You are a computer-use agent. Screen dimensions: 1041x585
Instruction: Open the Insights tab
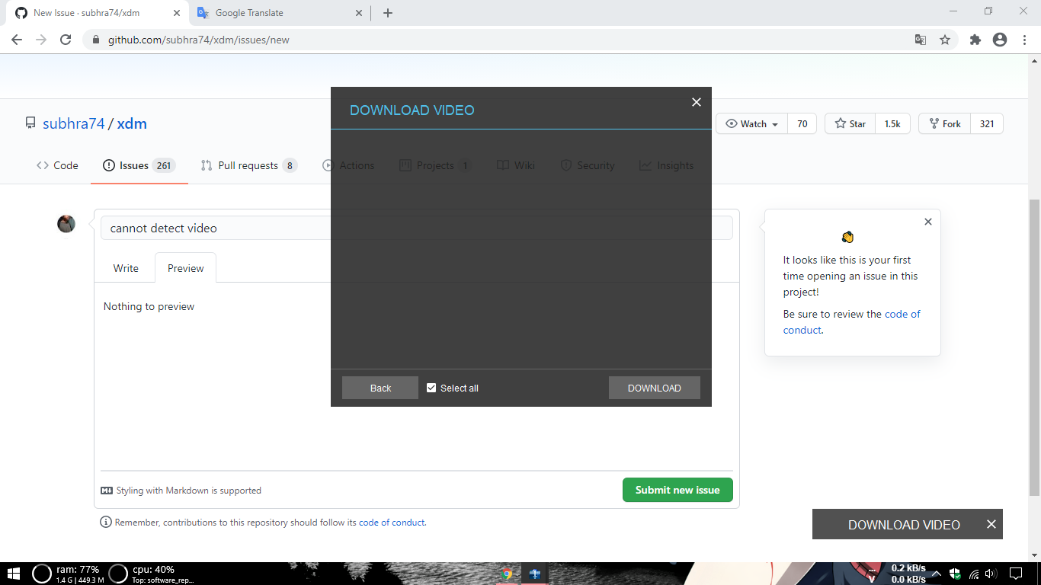667,165
